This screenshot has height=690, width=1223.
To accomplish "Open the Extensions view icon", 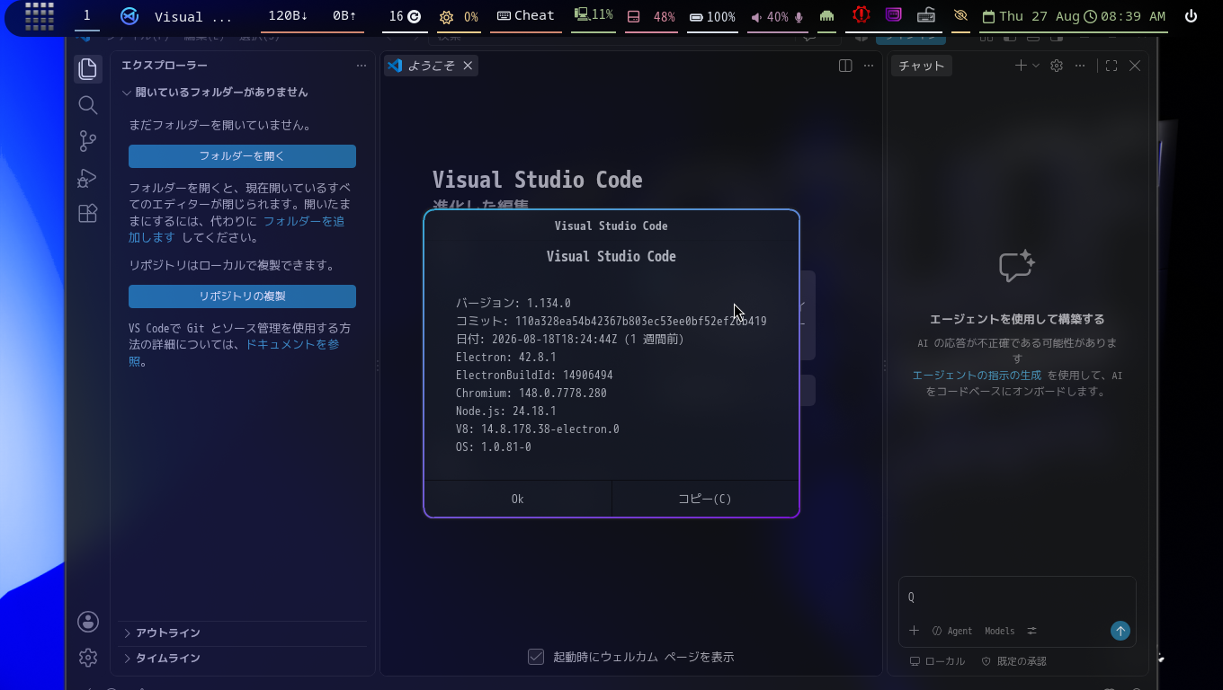I will (x=87, y=214).
